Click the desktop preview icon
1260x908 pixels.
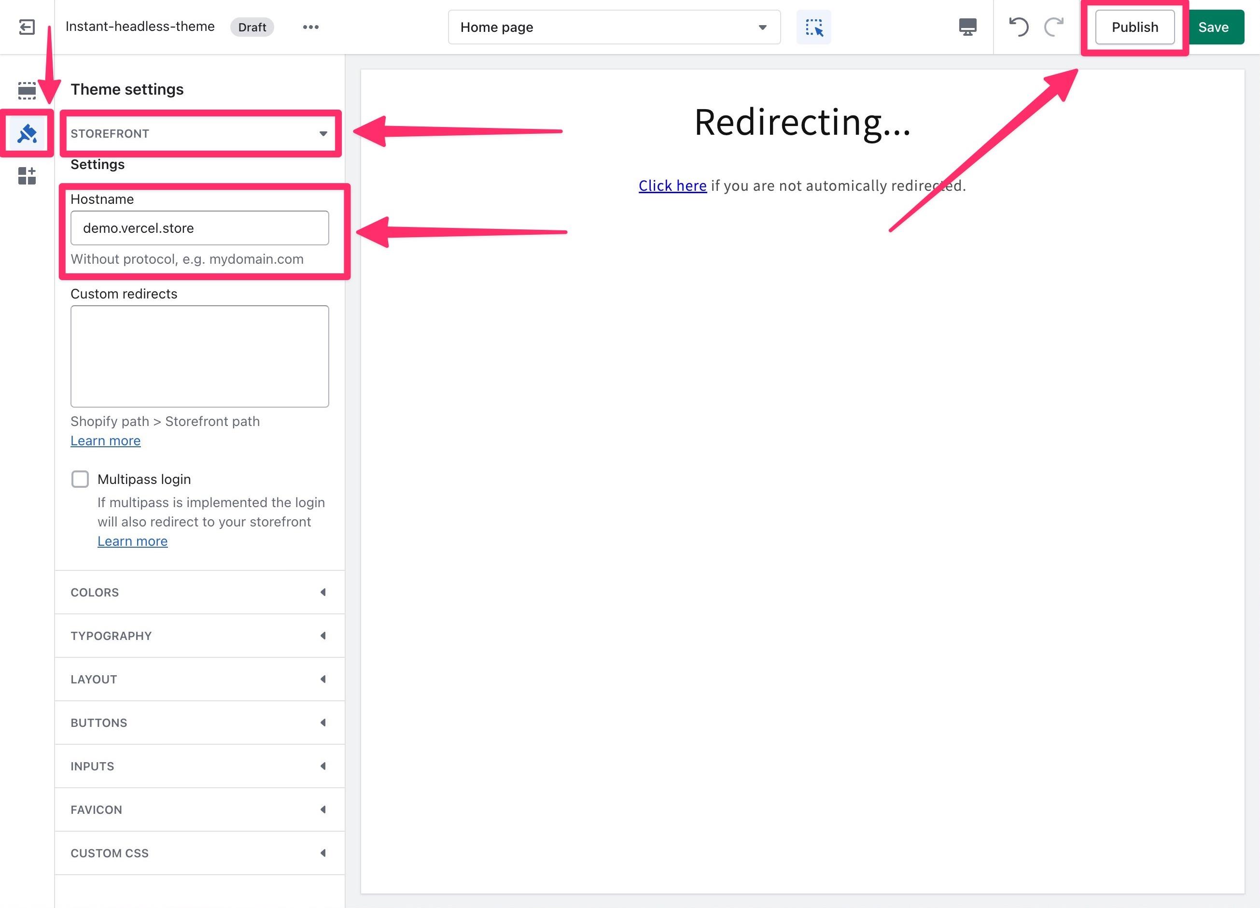[968, 27]
